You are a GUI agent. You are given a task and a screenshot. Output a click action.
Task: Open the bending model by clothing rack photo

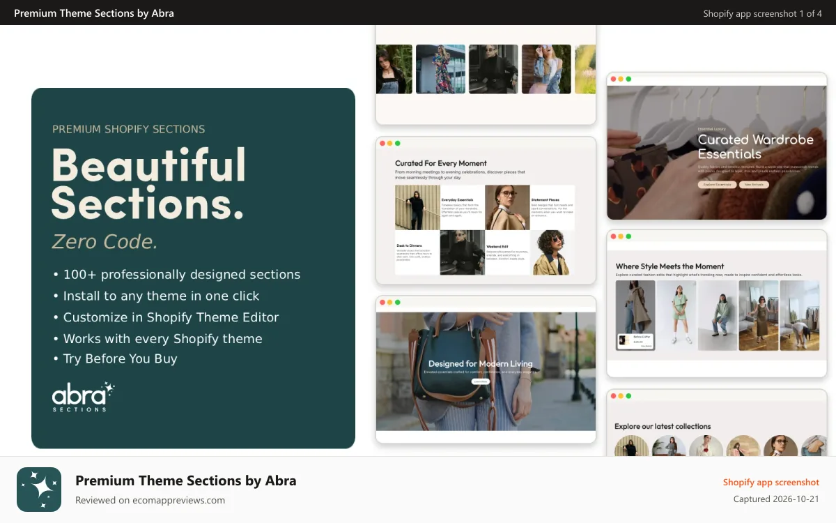click(x=800, y=315)
